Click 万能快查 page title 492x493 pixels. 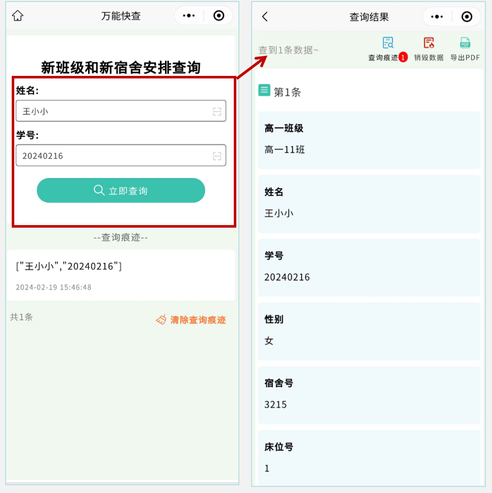tap(121, 16)
